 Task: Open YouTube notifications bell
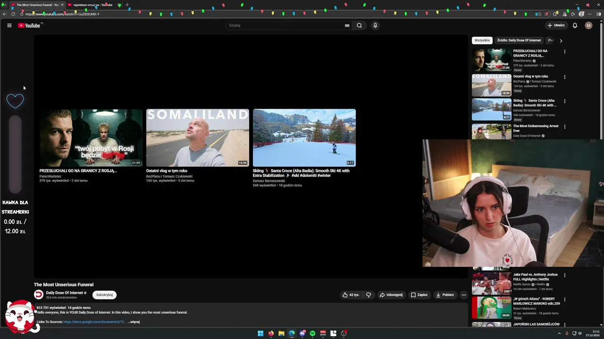pyautogui.click(x=575, y=25)
